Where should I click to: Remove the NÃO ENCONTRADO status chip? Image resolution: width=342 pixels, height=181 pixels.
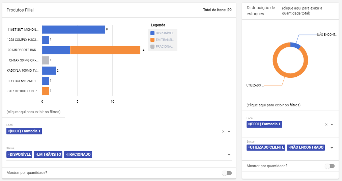point(289,148)
